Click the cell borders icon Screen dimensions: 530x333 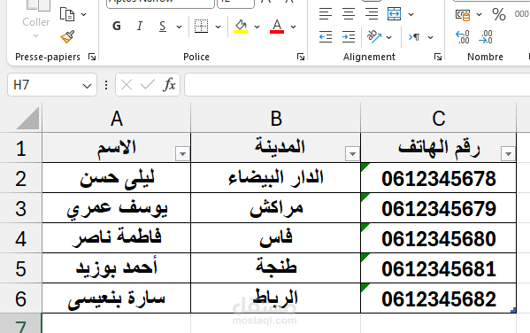(202, 26)
